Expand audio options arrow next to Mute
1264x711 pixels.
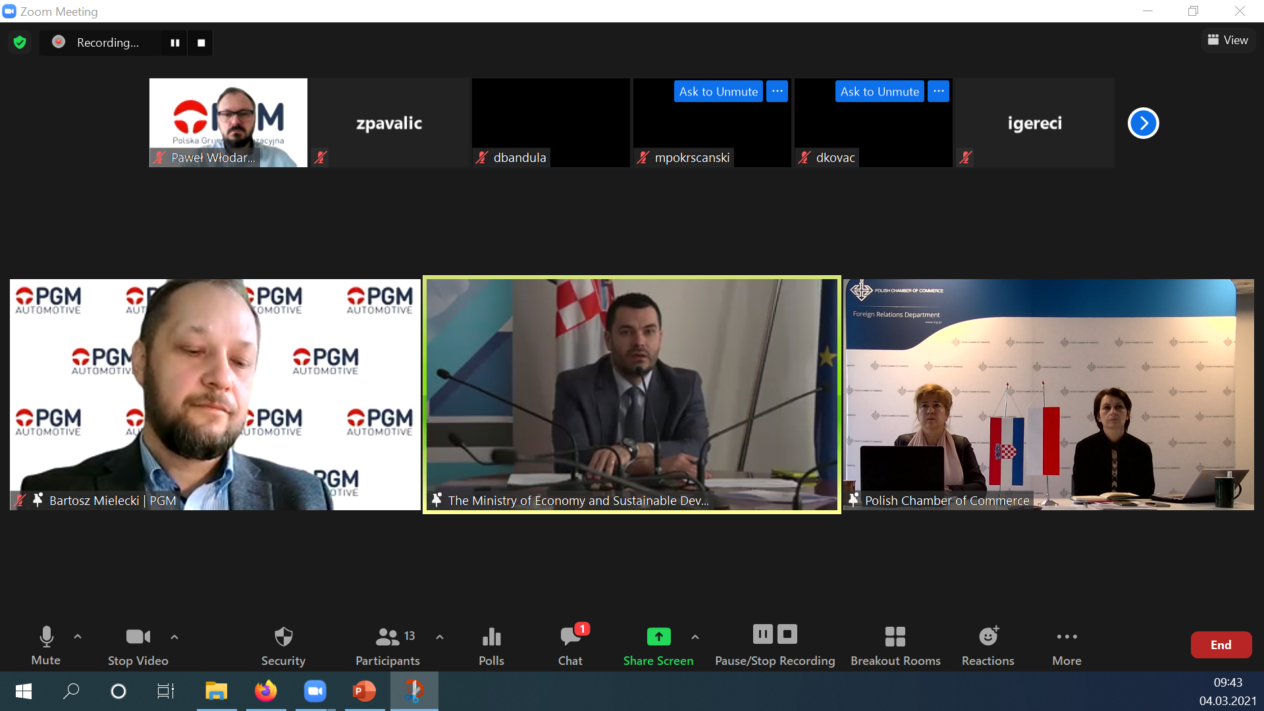(x=78, y=637)
